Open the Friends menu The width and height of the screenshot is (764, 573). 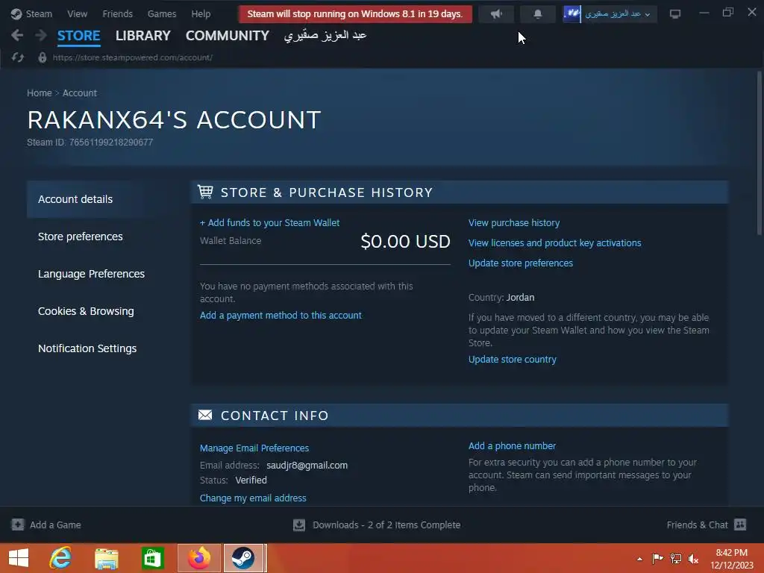(117, 13)
